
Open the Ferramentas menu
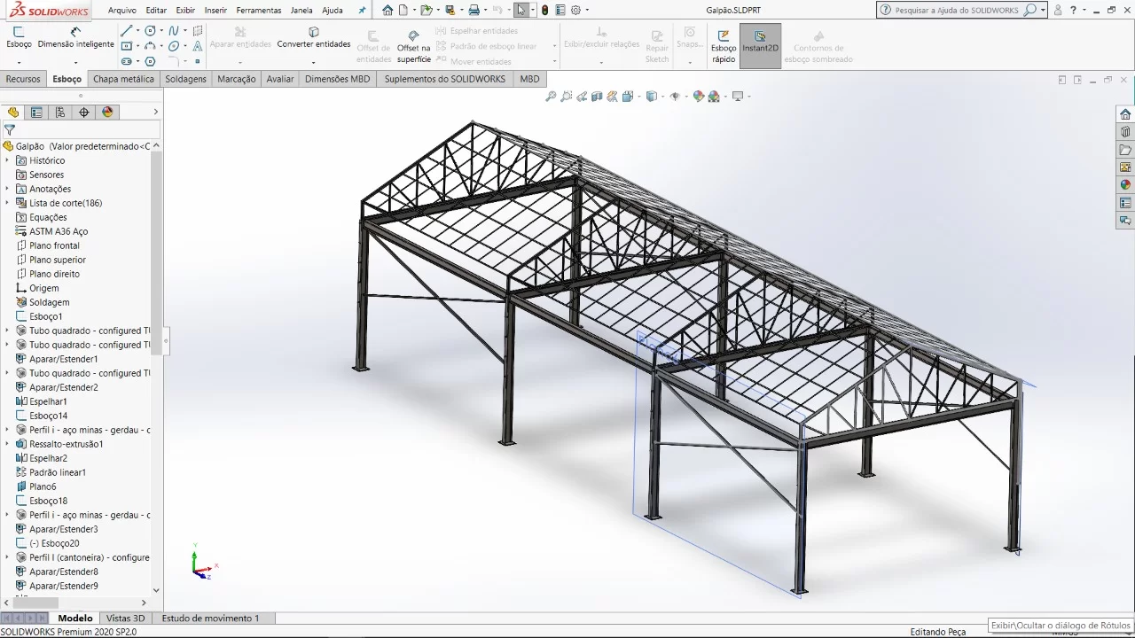[x=258, y=11]
